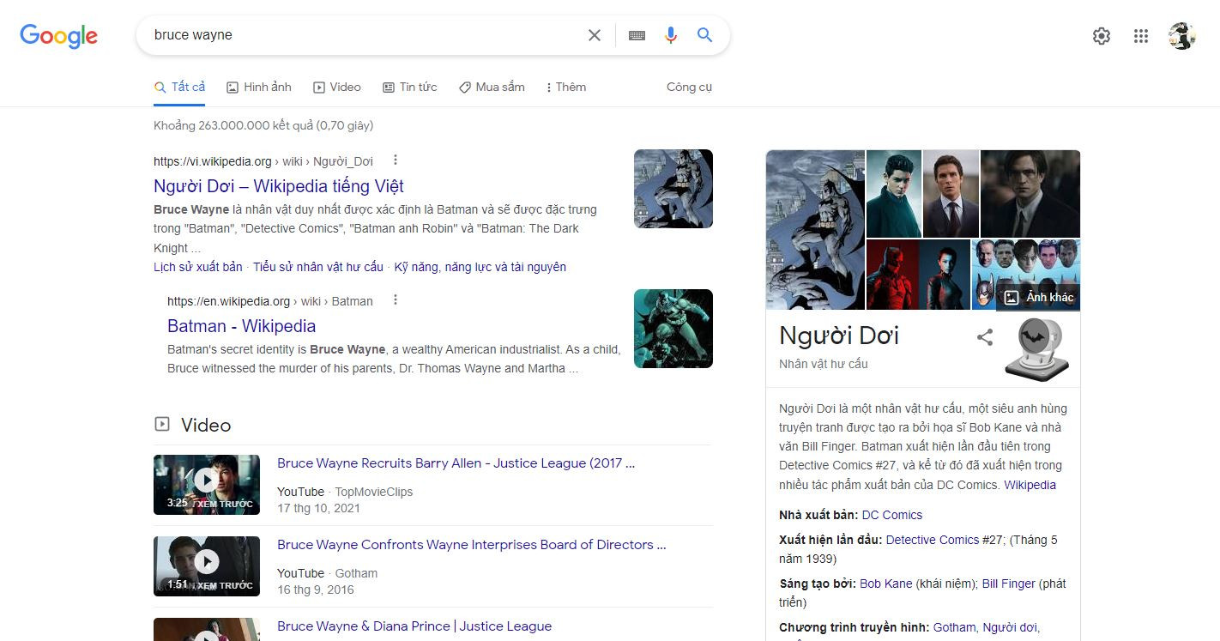The image size is (1220, 641).
Task: Open Bruce Wayne Recruits Barry Allen video
Action: coord(456,463)
